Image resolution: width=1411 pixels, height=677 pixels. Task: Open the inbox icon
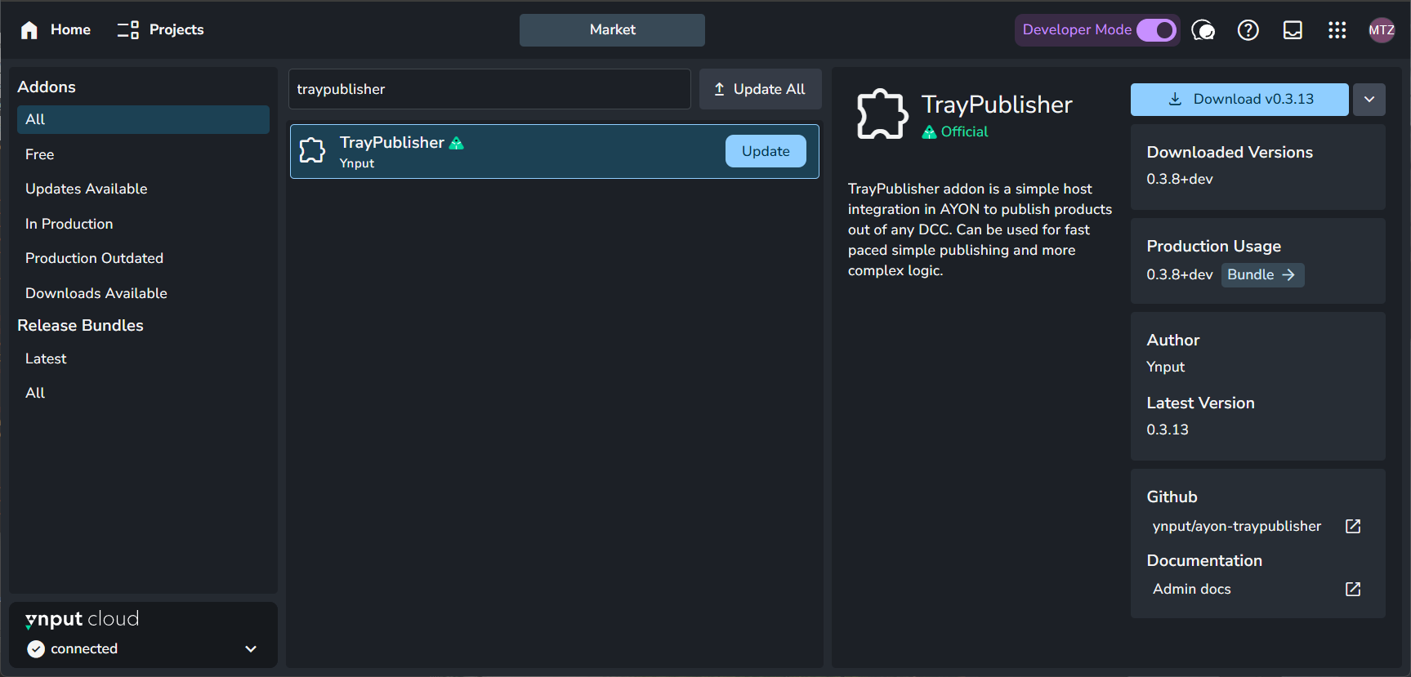pyautogui.click(x=1293, y=30)
